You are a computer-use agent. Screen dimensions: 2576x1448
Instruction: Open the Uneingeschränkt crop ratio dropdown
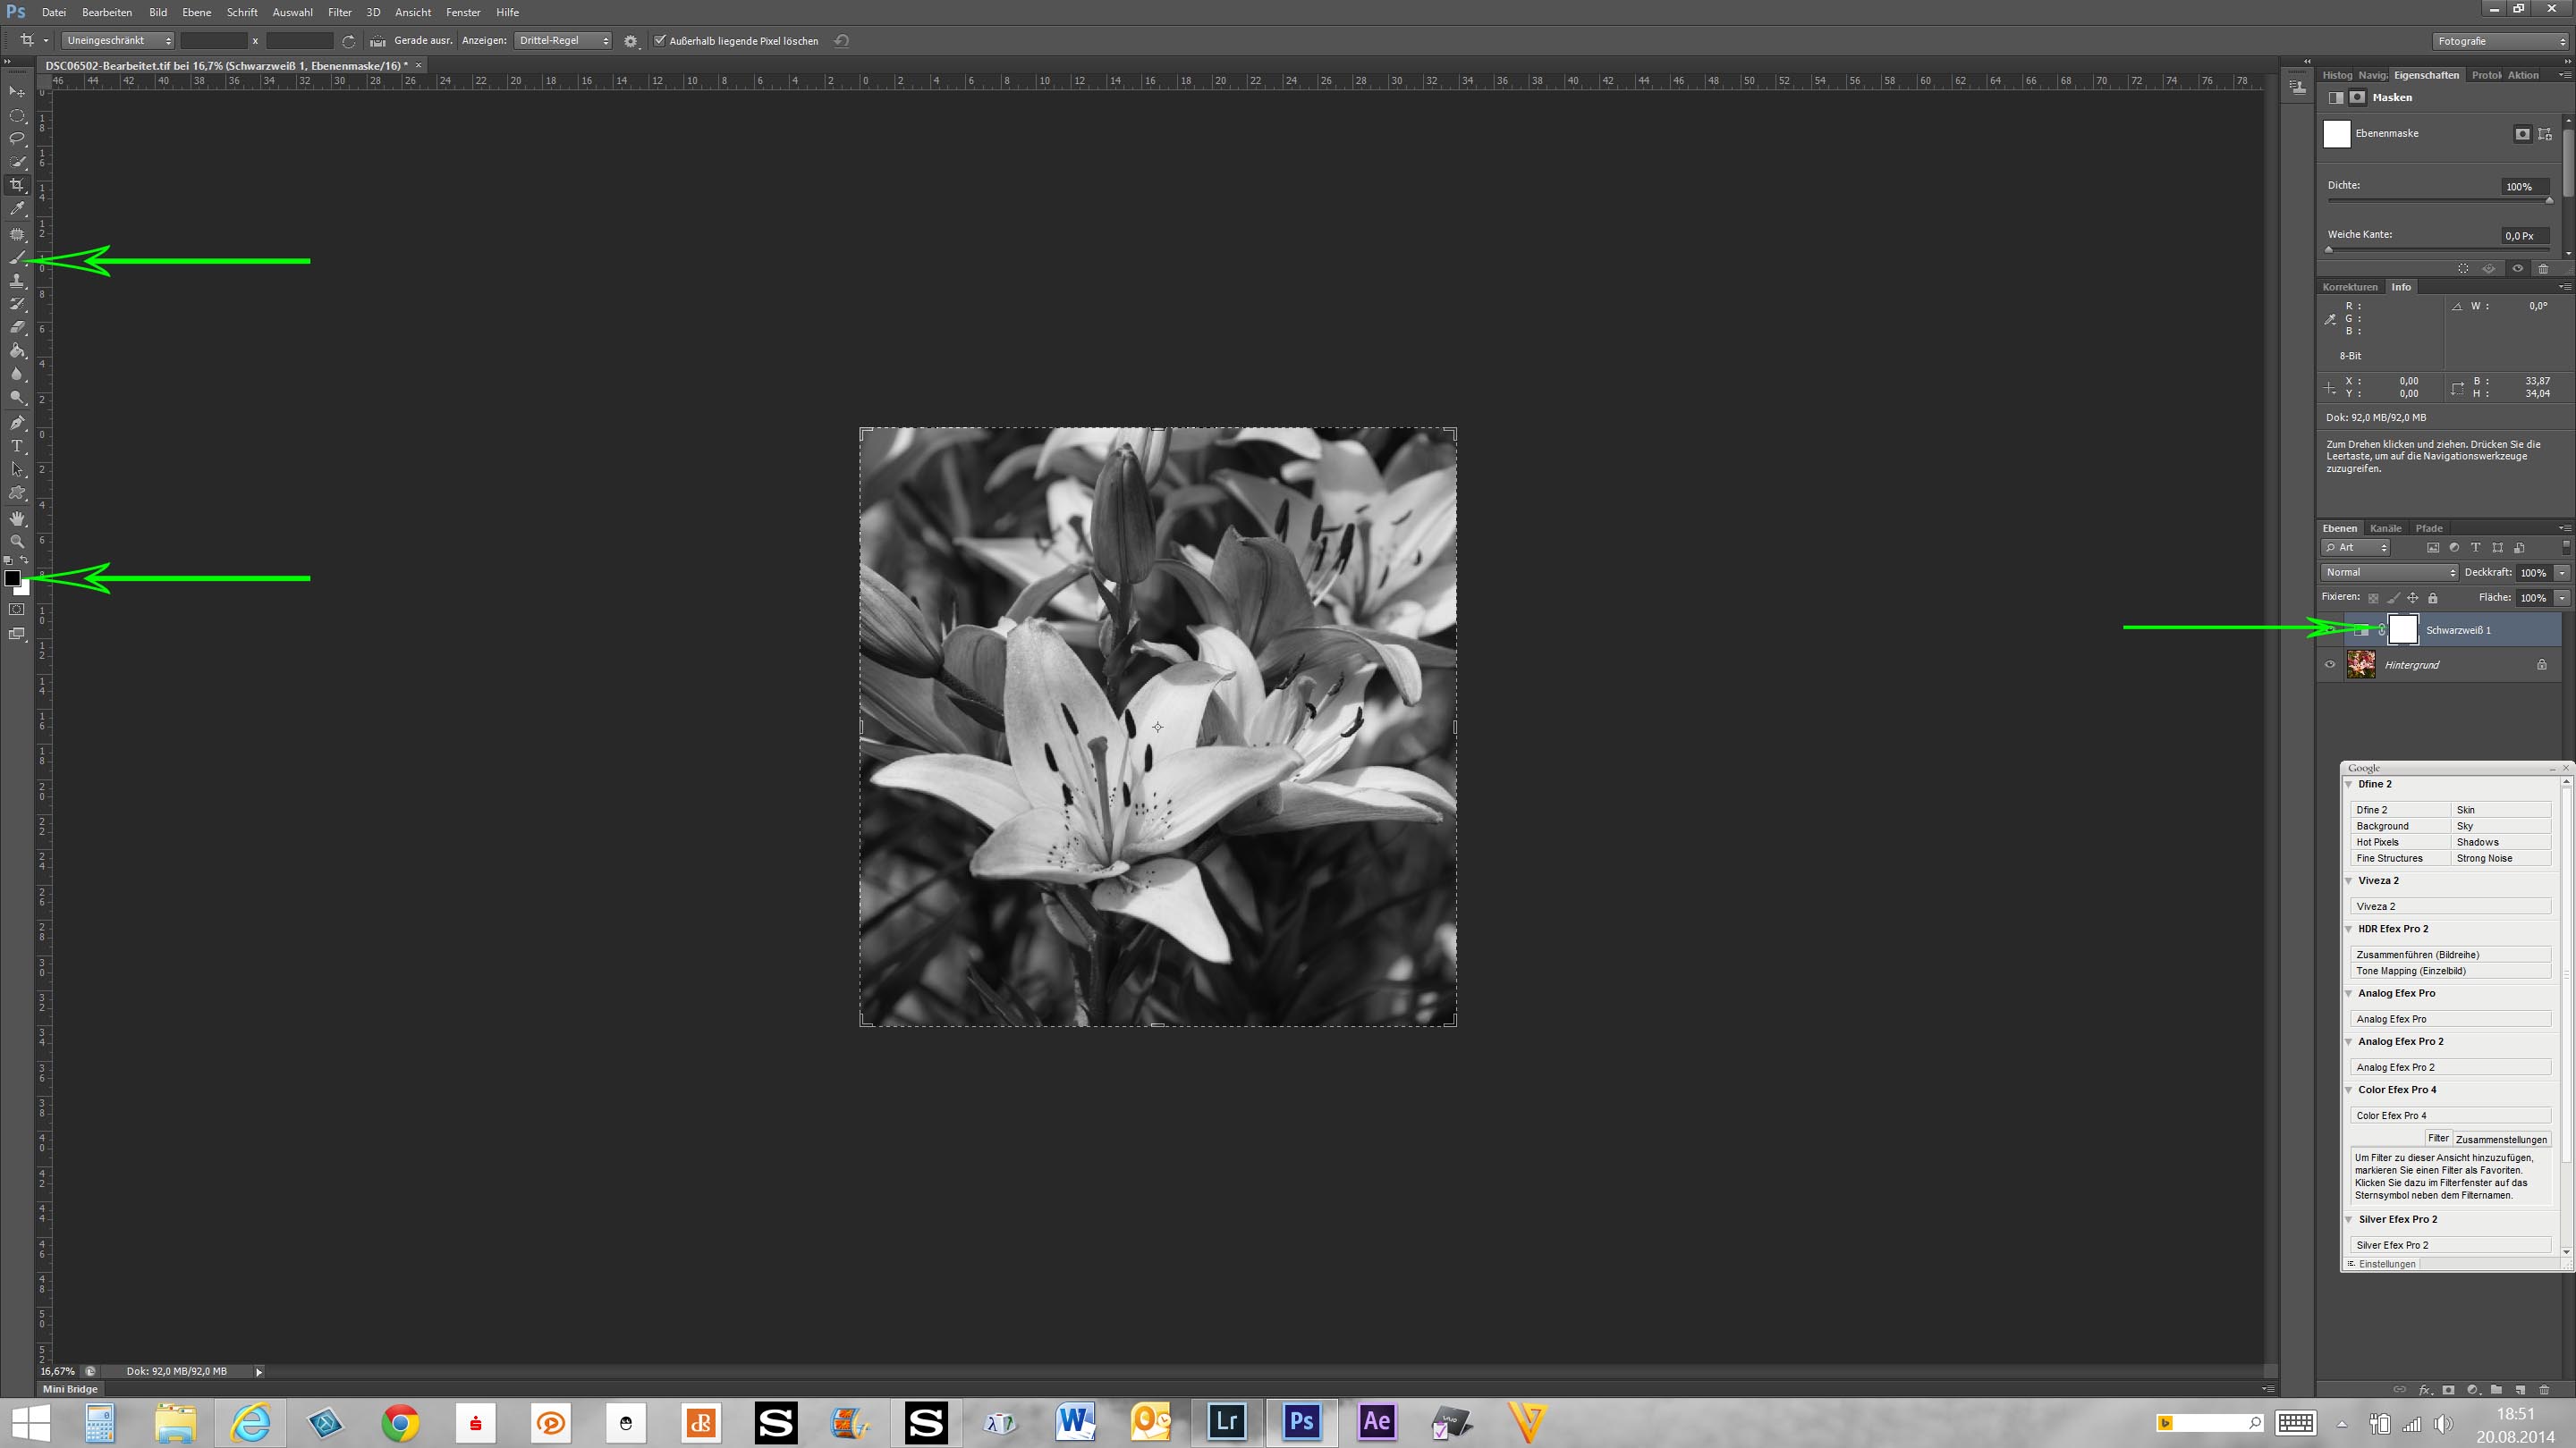pos(118,41)
